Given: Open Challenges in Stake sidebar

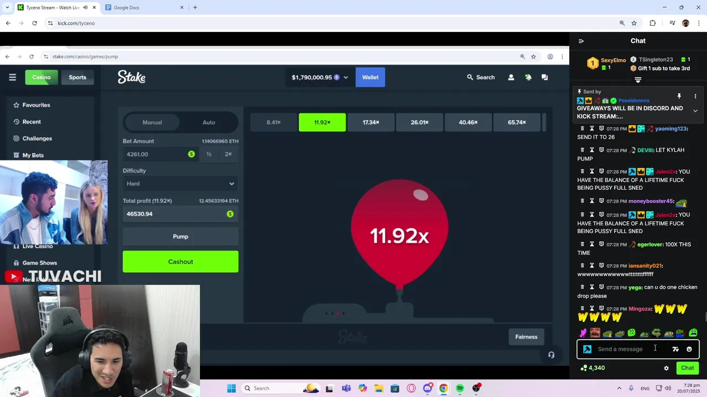Looking at the screenshot, I should click(x=32, y=138).
